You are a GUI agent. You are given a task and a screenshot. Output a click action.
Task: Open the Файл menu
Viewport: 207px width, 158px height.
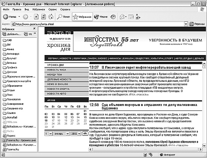pyautogui.click(x=6, y=9)
